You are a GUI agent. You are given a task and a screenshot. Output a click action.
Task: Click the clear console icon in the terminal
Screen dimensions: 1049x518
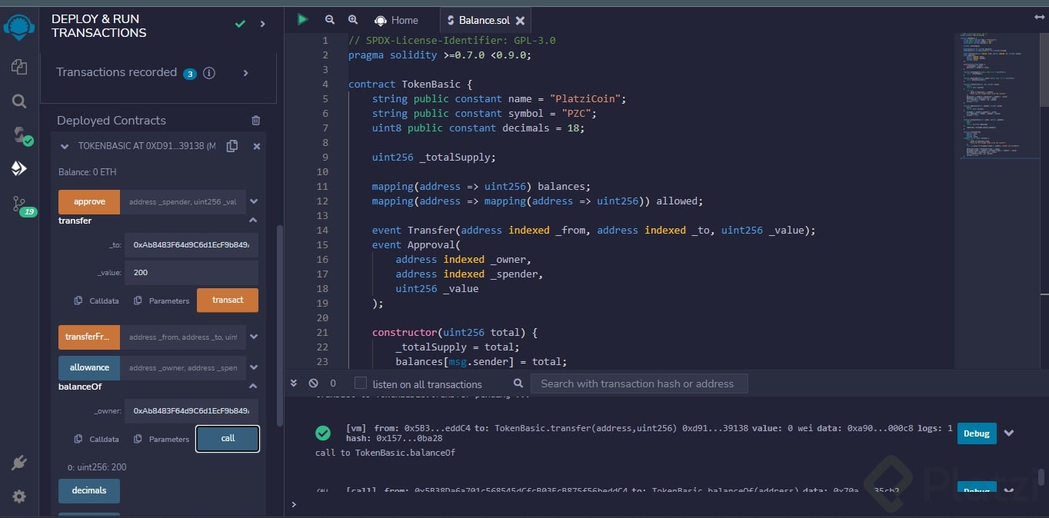click(x=313, y=383)
